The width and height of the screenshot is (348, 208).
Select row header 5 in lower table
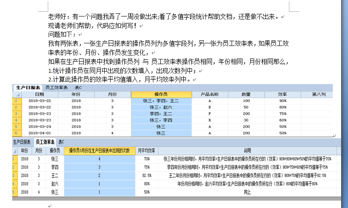(15, 192)
